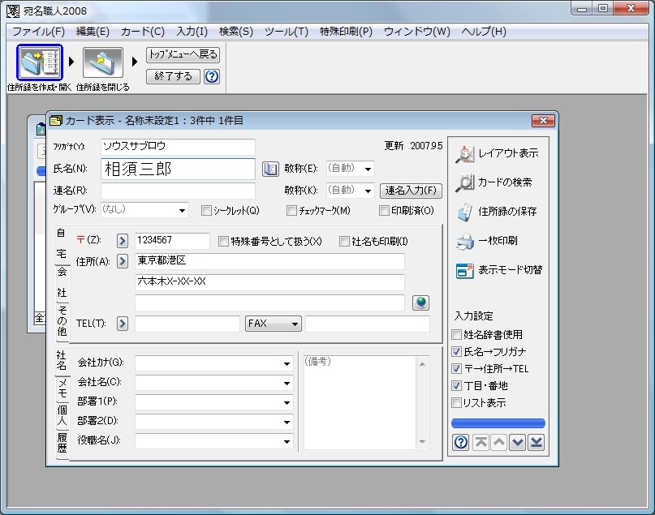Click the 住所録を閉じる folder icon
Image resolution: width=655 pixels, height=515 pixels.
coord(103,62)
